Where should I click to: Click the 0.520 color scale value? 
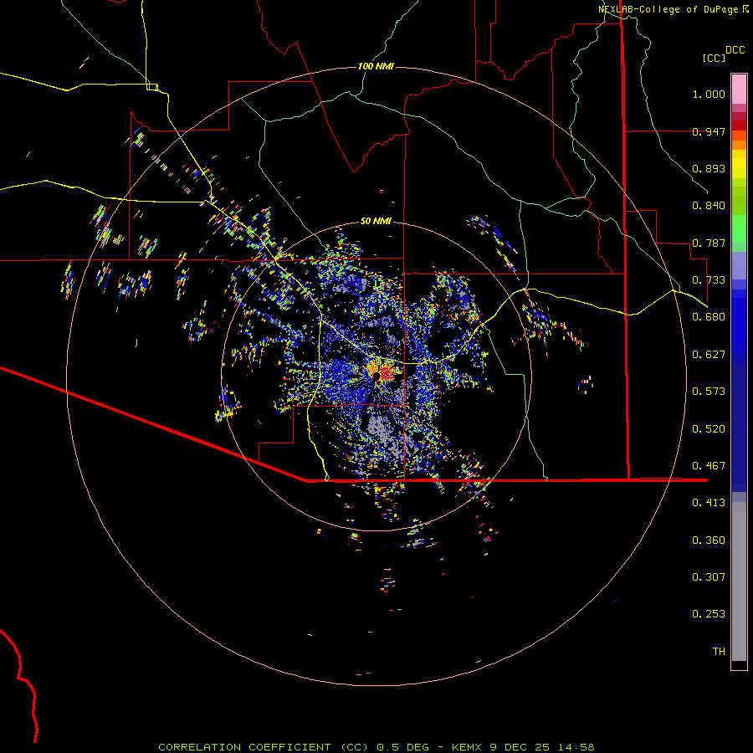pyautogui.click(x=709, y=429)
